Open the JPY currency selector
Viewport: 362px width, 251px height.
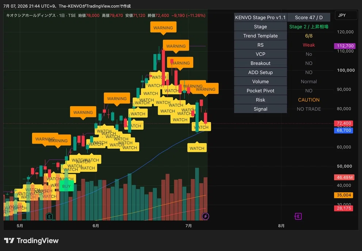click(x=346, y=15)
